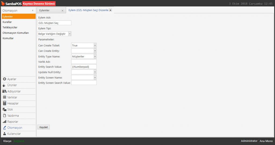Click the Entity Search Value input field
The width and height of the screenshot is (275, 145).
84,67
